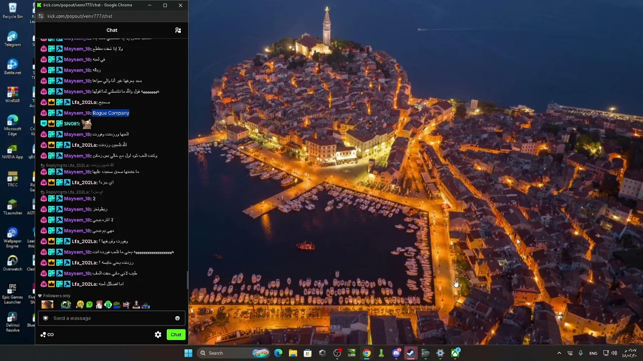This screenshot has height=361, width=643.
Task: Open the Microsoft Edge desktop icon
Action: click(x=13, y=125)
